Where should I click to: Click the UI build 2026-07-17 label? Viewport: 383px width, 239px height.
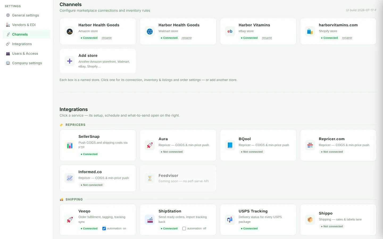(361, 10)
